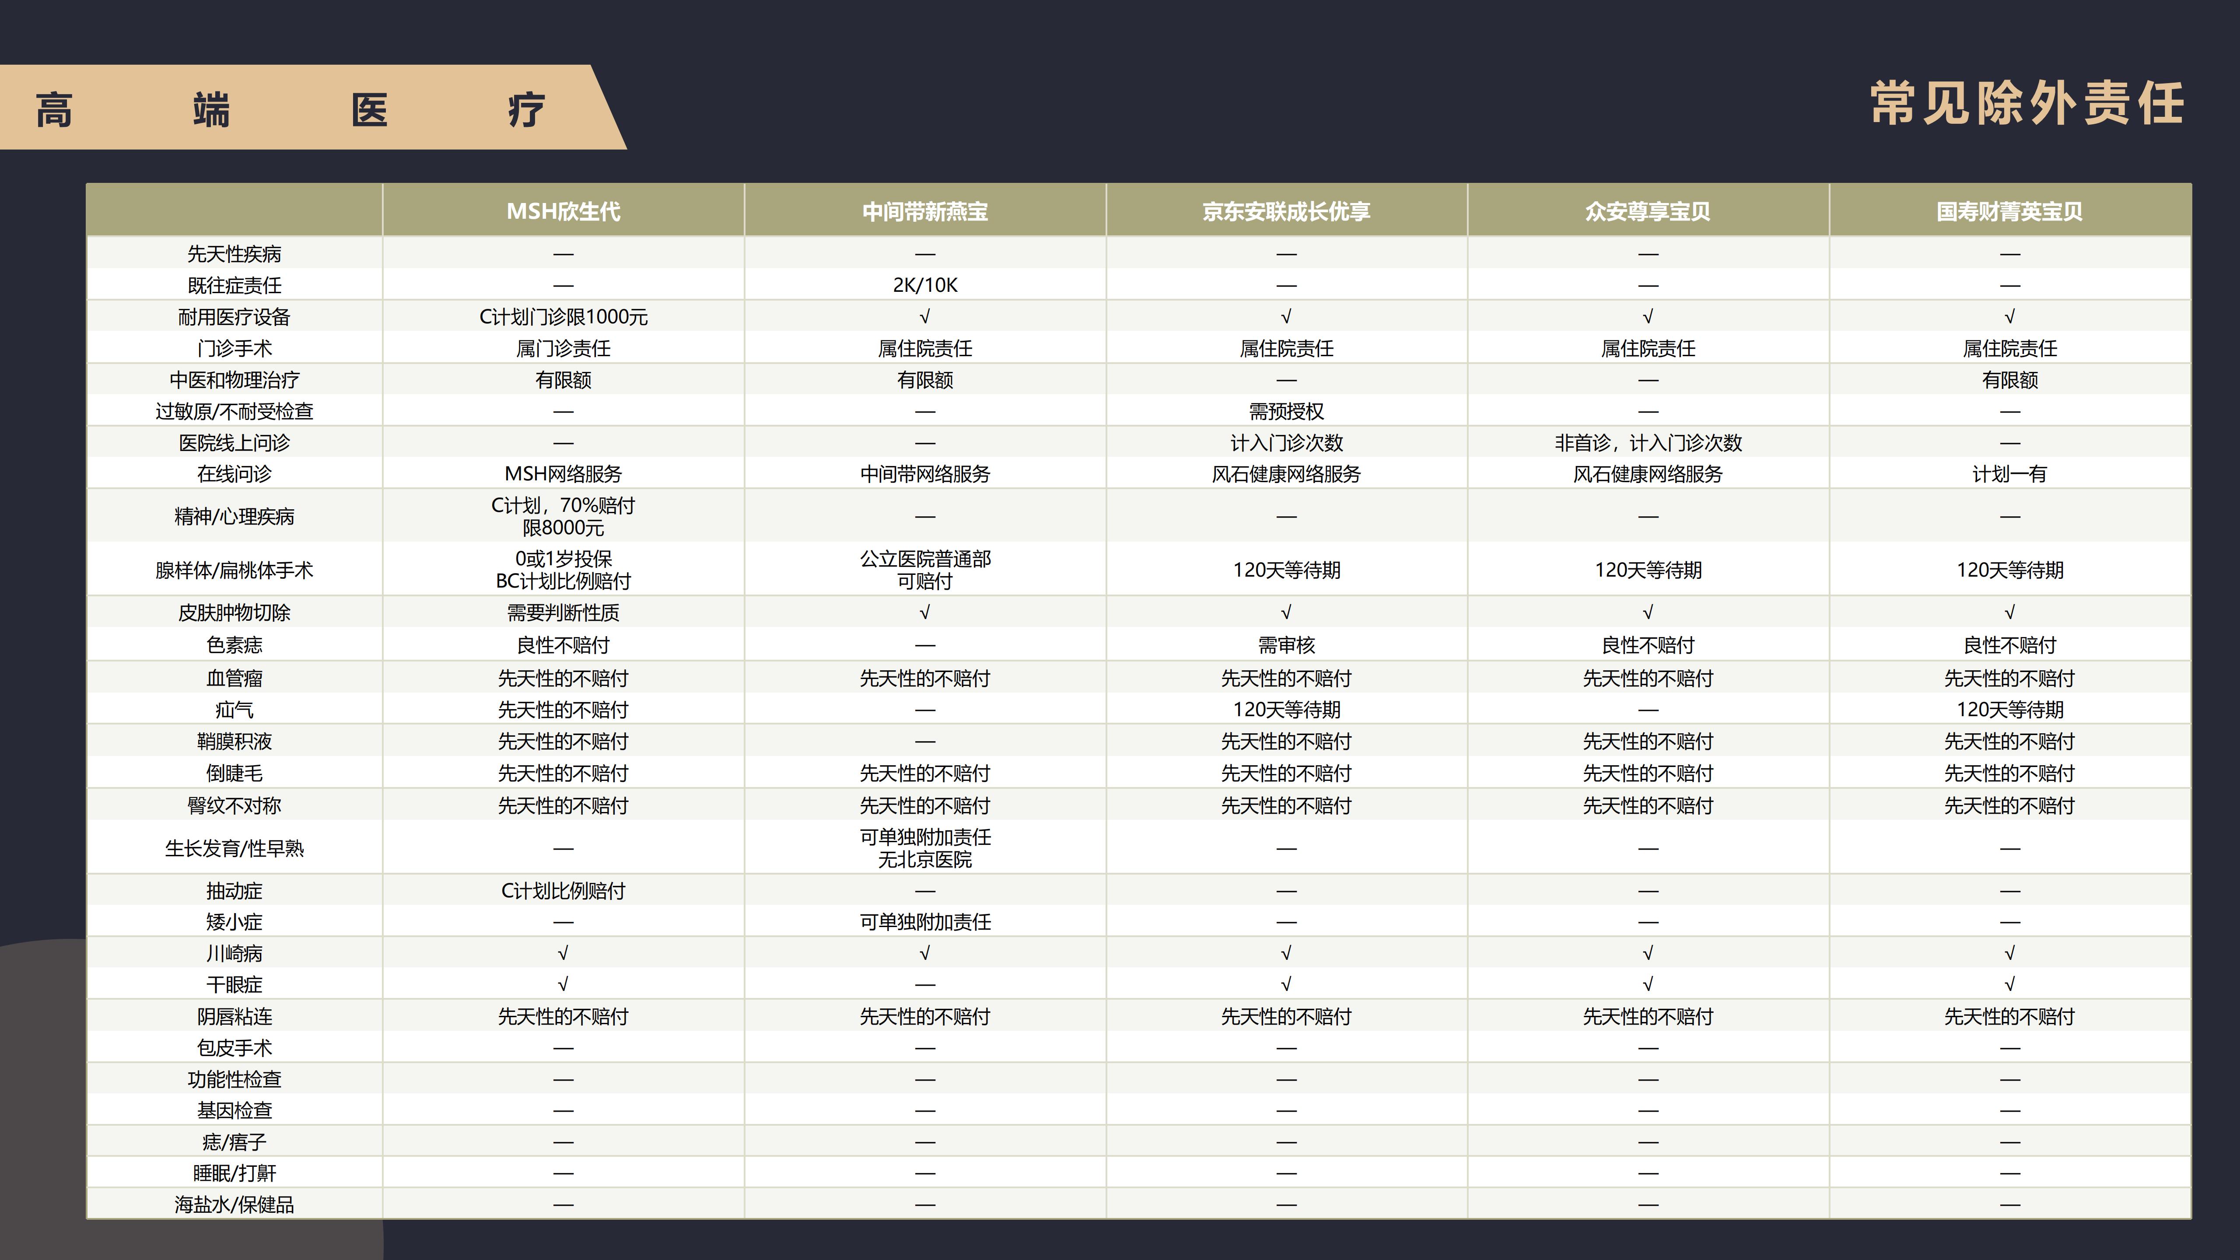
Task: Select the 国寿财菁英宝贝 column header
Action: click(x=2009, y=211)
